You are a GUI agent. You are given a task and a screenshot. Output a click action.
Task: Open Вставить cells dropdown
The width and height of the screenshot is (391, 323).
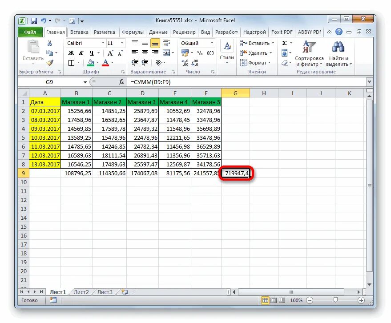273,43
